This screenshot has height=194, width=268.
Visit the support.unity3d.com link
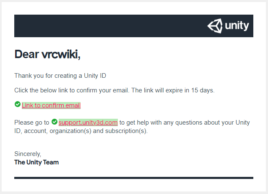pos(88,122)
